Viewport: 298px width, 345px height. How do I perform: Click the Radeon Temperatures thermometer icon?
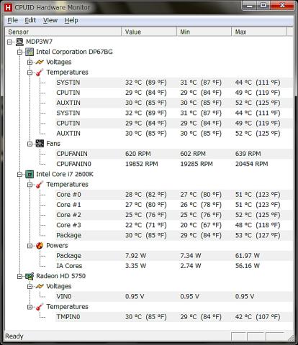coord(40,307)
